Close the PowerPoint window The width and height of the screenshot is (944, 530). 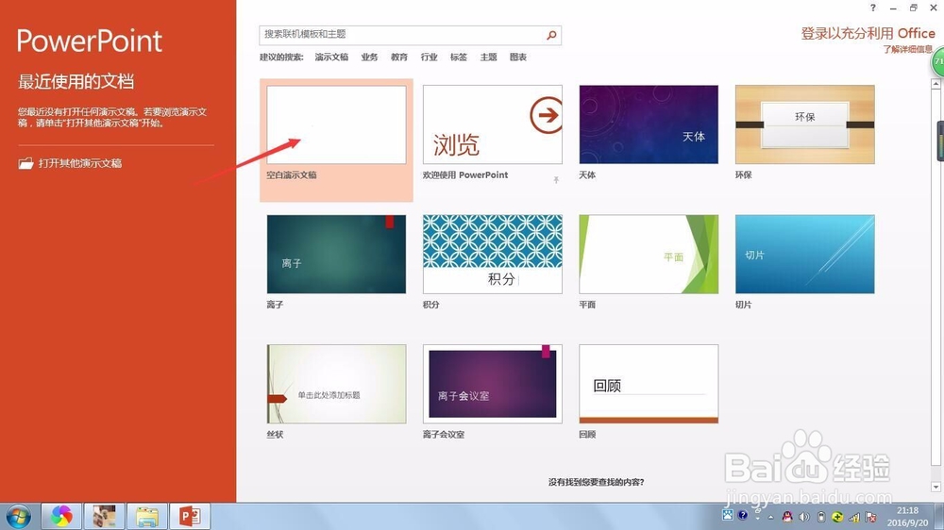(x=934, y=8)
